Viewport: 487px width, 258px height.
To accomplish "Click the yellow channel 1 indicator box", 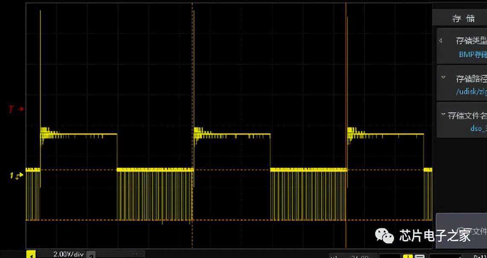I will (31, 255).
